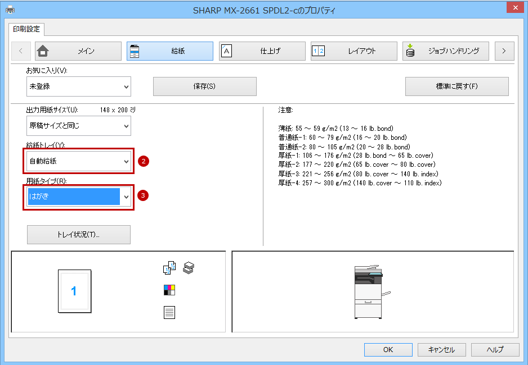Click the キャンセル button
This screenshot has height=365, width=528.
pyautogui.click(x=442, y=350)
